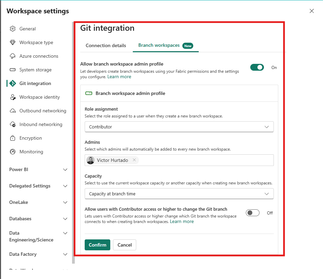This screenshot has height=279, width=323.
Task: Open Learn more link about Git branch
Action: point(182,222)
